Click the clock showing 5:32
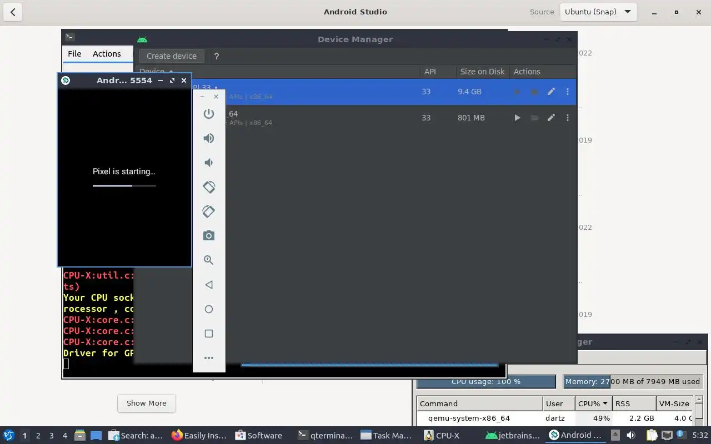The height and width of the screenshot is (444, 711). pyautogui.click(x=700, y=436)
